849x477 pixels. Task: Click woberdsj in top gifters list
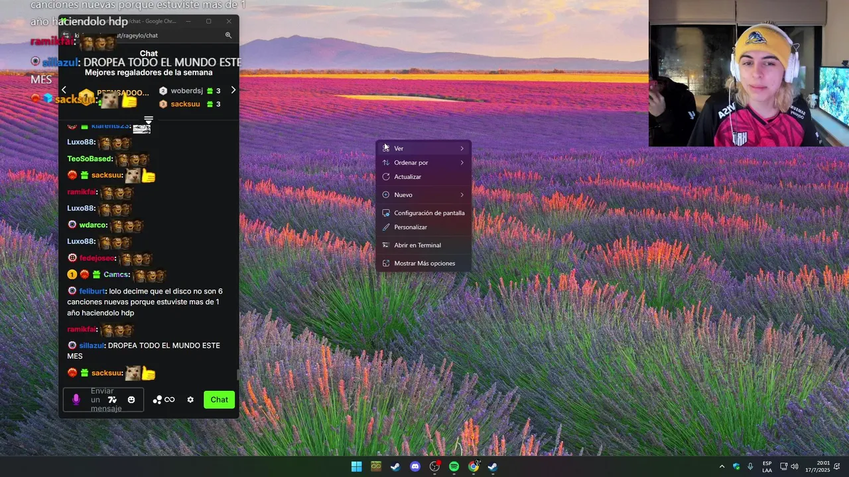[186, 91]
